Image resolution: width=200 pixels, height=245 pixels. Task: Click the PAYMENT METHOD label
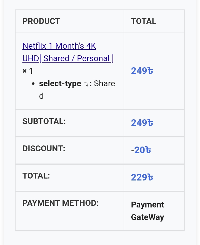point(61,203)
